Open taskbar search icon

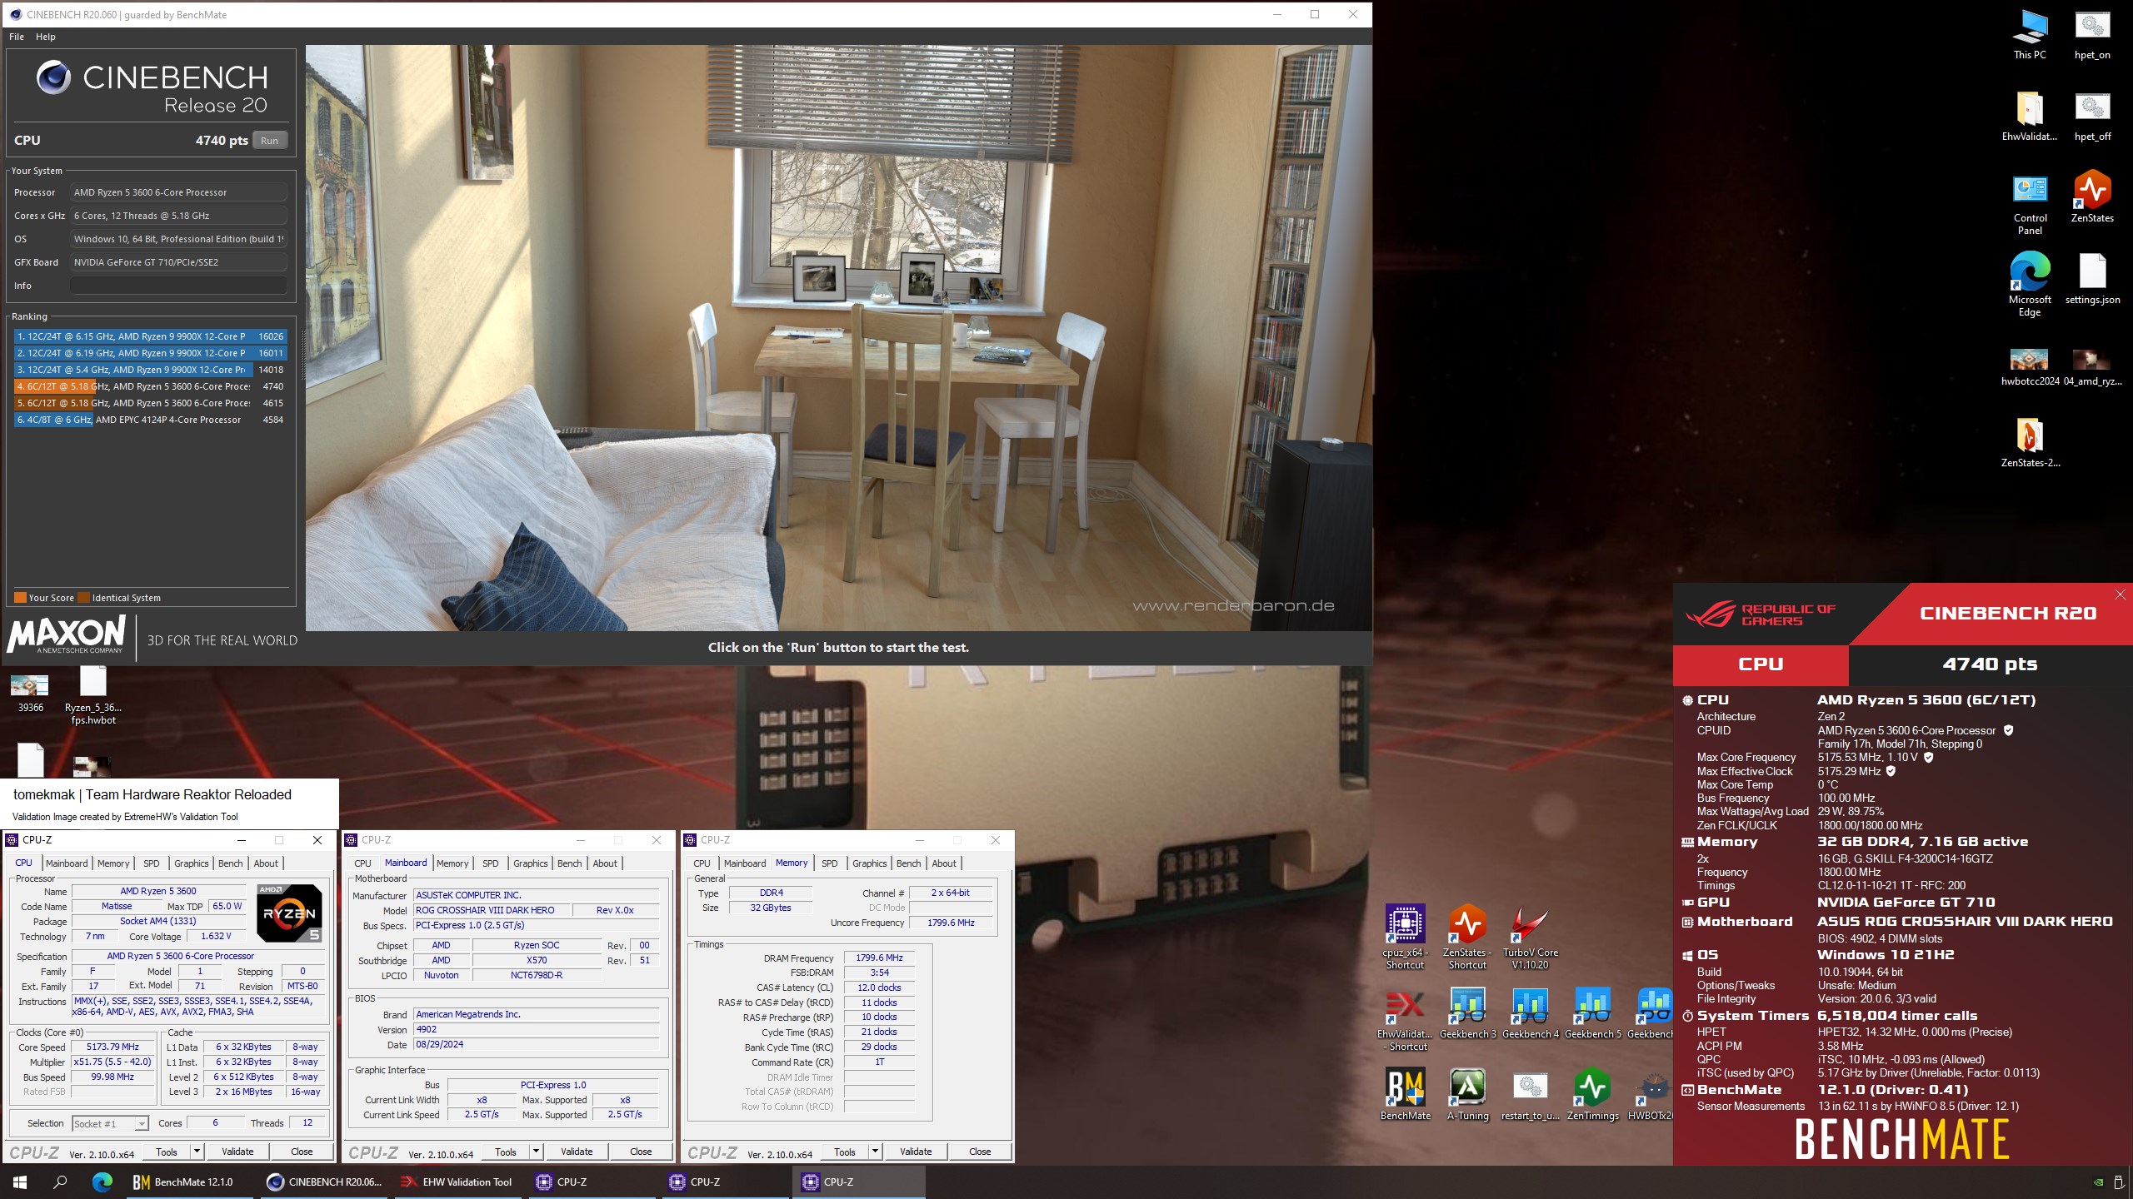(60, 1182)
